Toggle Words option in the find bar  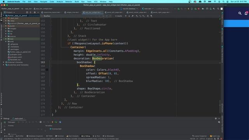107,16
